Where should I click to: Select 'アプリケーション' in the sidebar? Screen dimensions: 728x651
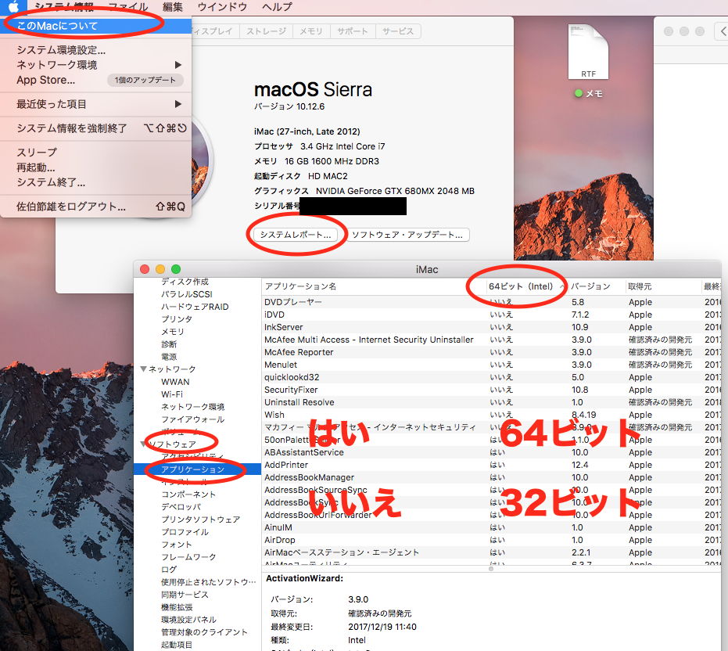click(x=197, y=469)
